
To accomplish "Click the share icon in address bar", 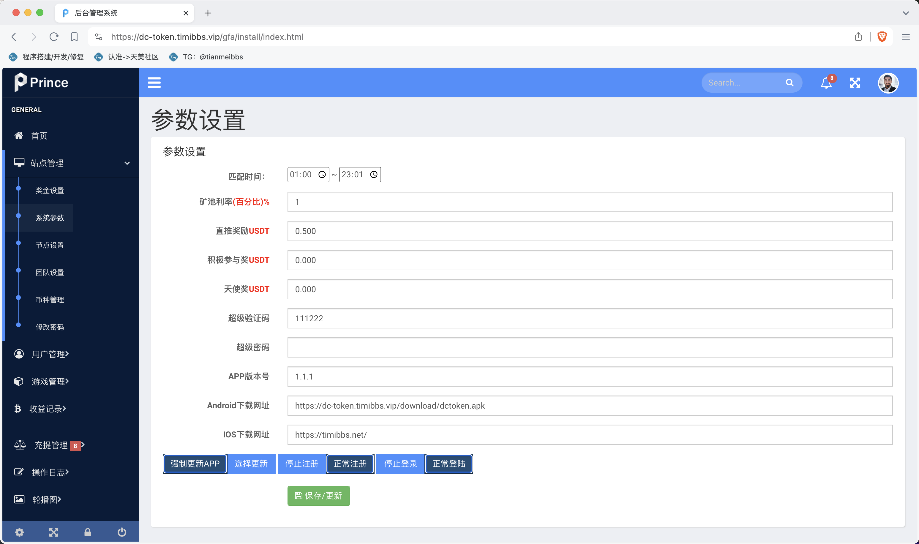I will [858, 37].
